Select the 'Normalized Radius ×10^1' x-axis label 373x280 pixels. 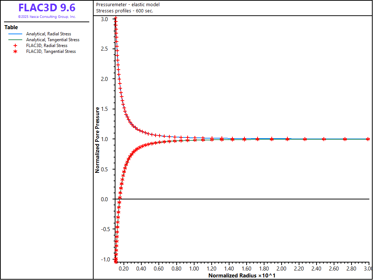[x=242, y=276]
